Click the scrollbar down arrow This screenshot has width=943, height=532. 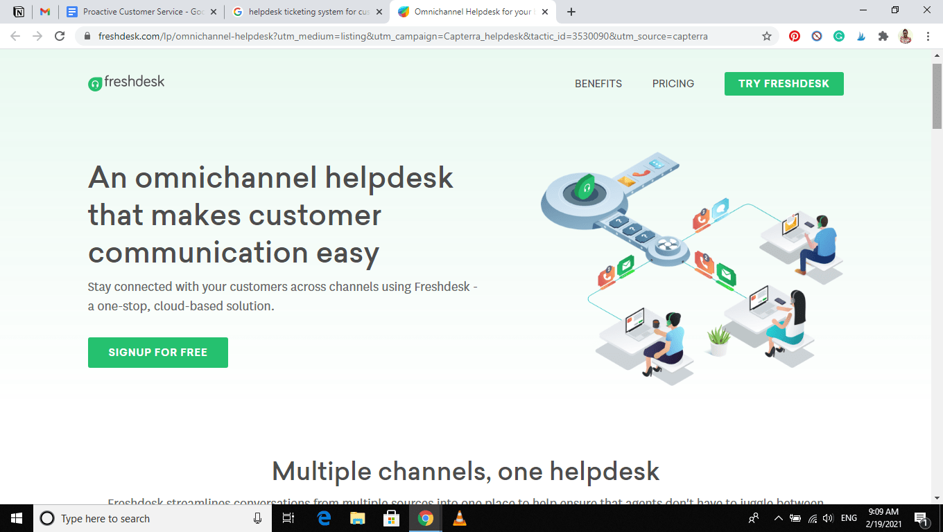click(x=937, y=498)
